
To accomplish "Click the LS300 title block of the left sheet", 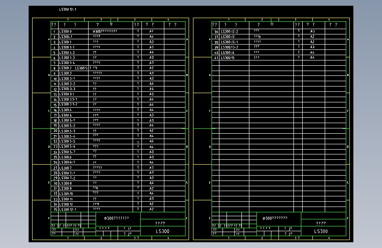I will point(163,231).
